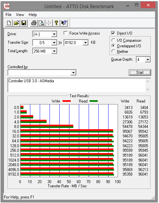Viewport: 159px width, 203px height.
Task: Click the write value 54478
Action: pyautogui.click(x=127, y=127)
